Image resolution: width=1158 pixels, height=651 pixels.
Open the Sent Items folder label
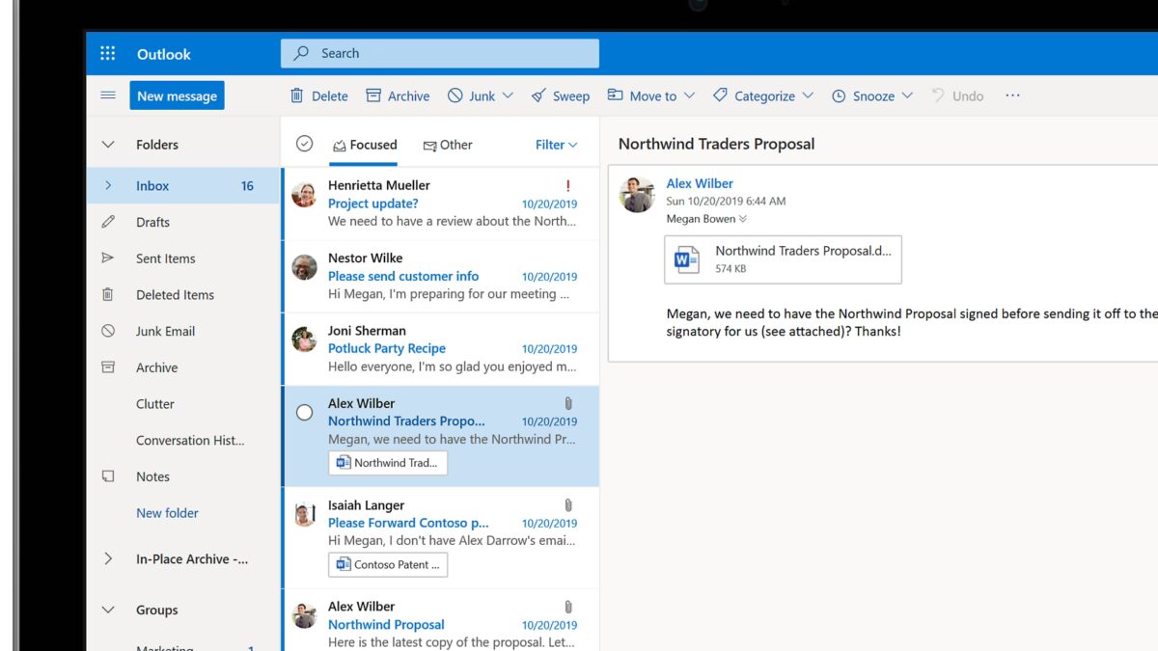[166, 258]
